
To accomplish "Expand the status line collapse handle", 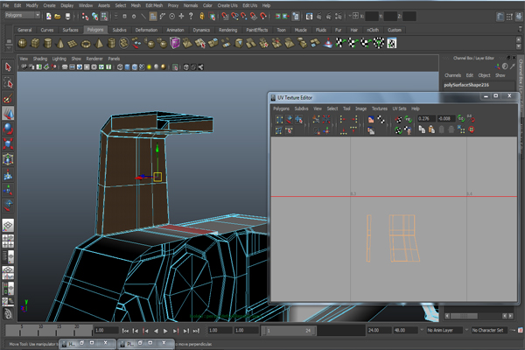I will (x=116, y=16).
